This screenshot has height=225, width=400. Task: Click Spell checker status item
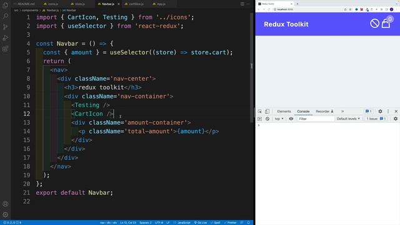[x=216, y=222]
